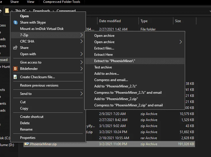Expand the Open with submenu arrow
This screenshot has height=157, width=211.
81,54
